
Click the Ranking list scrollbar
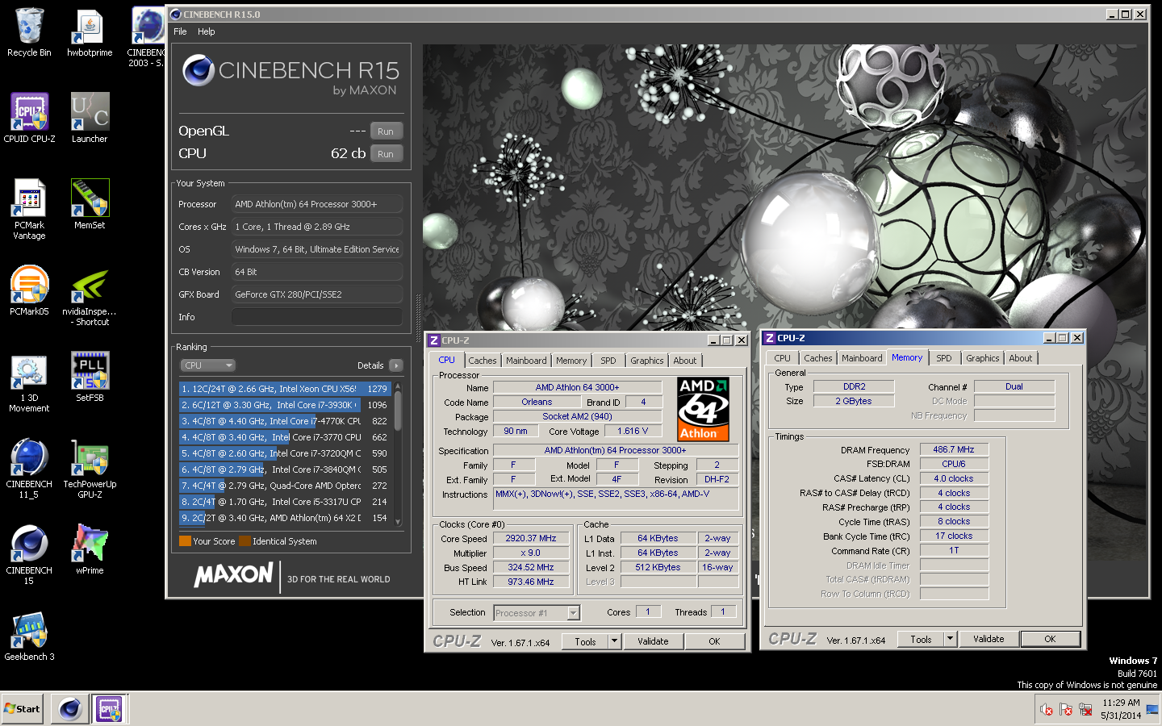[x=397, y=453]
